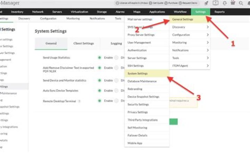Expand Monitoring chevron in Settings dropdown
The width and height of the screenshot is (250, 153).
pos(208,42)
